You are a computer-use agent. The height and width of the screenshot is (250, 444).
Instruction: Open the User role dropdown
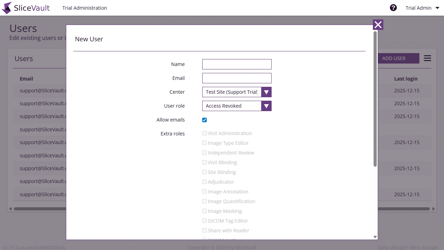[266, 106]
